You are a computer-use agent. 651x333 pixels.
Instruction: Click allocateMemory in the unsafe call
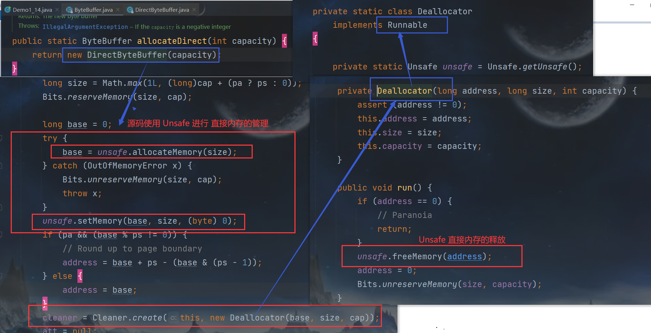coord(167,152)
